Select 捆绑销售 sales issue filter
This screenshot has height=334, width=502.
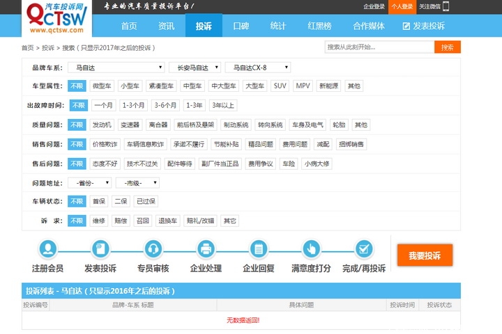[351, 145]
